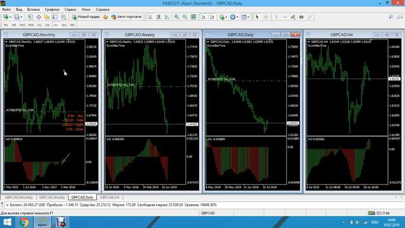Toggle the Terminal panel icon
Viewport: 405px width, 228px height.
click(x=55, y=17)
